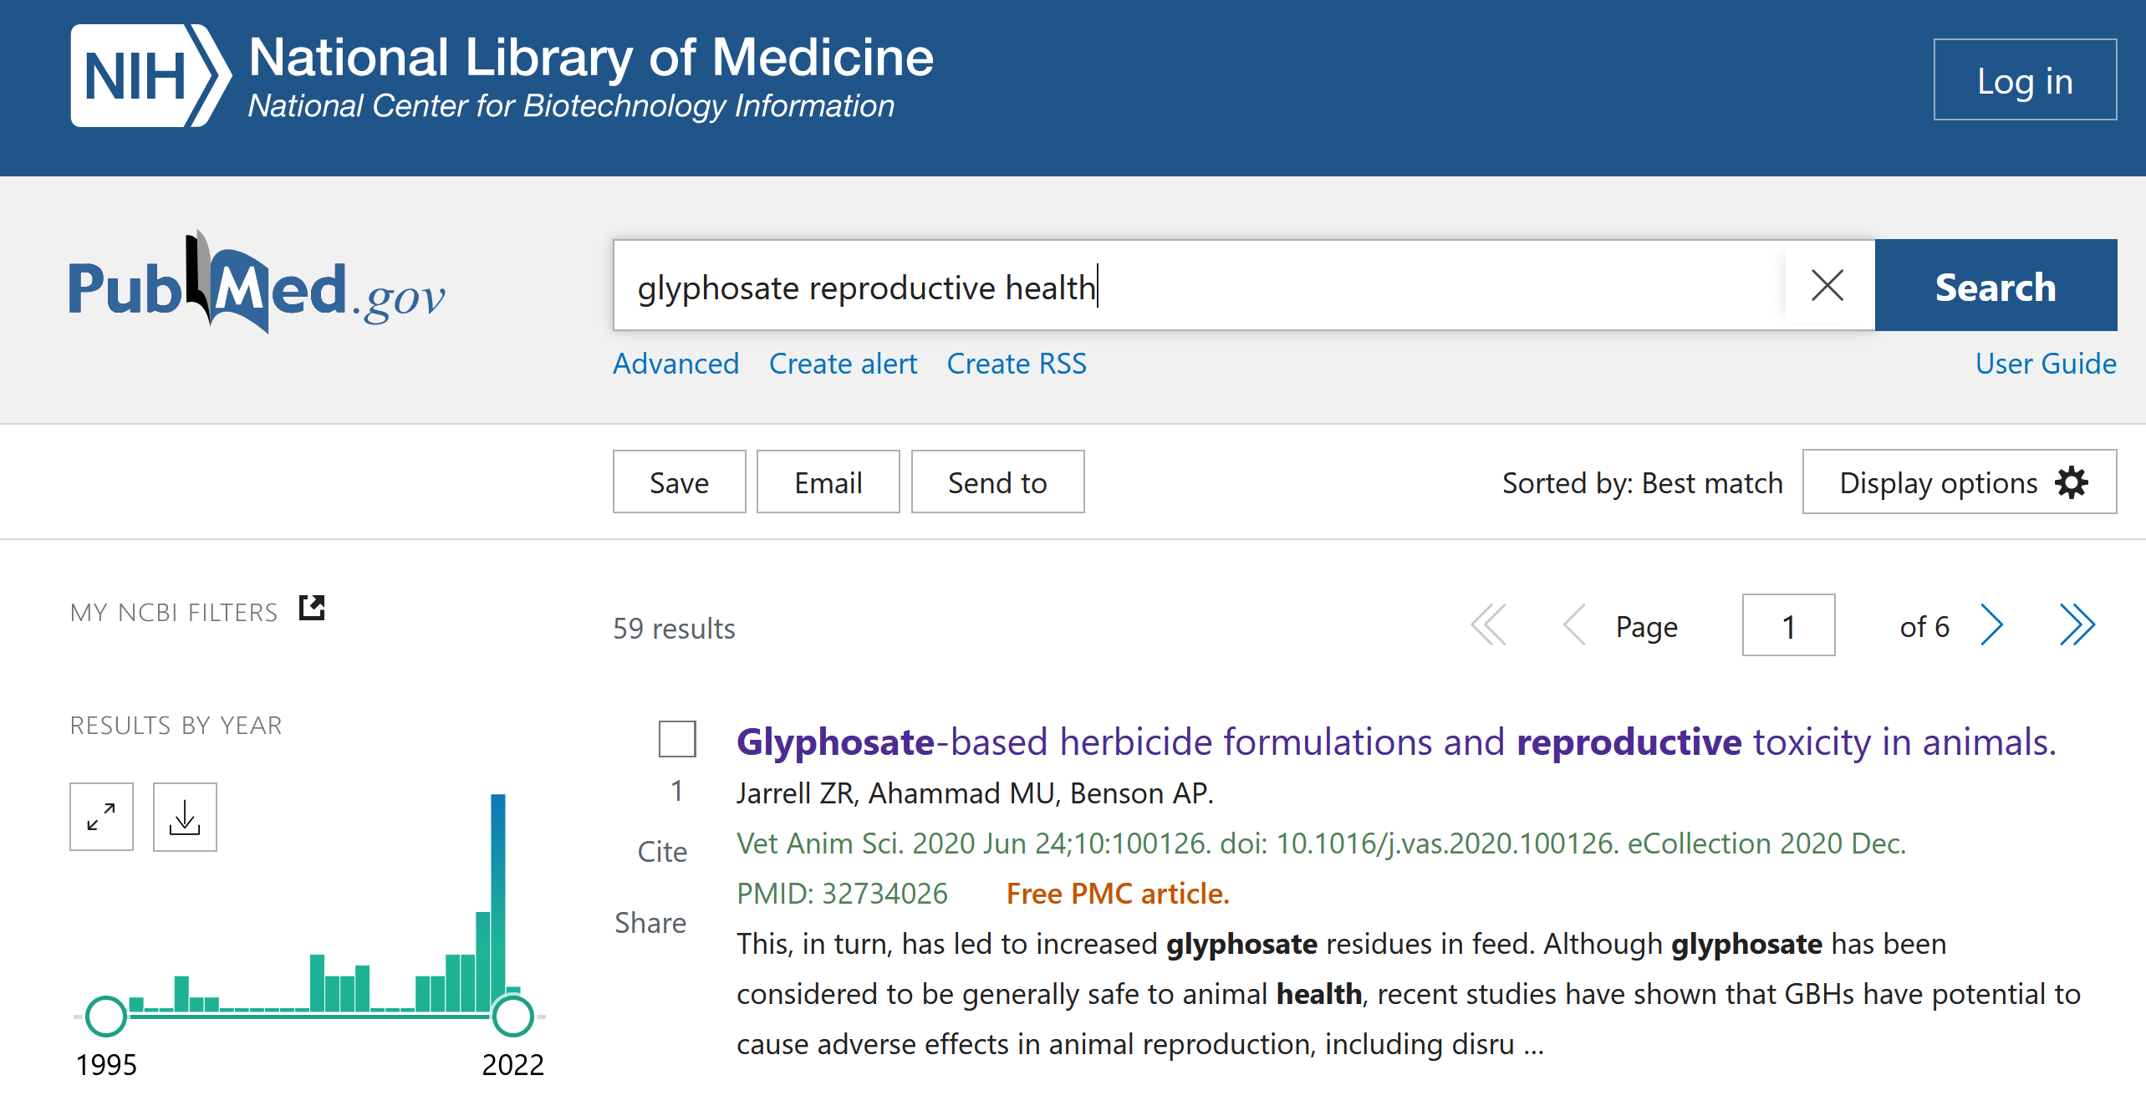This screenshot has height=1111, width=2146.
Task: Open the Save results options
Action: coord(678,482)
